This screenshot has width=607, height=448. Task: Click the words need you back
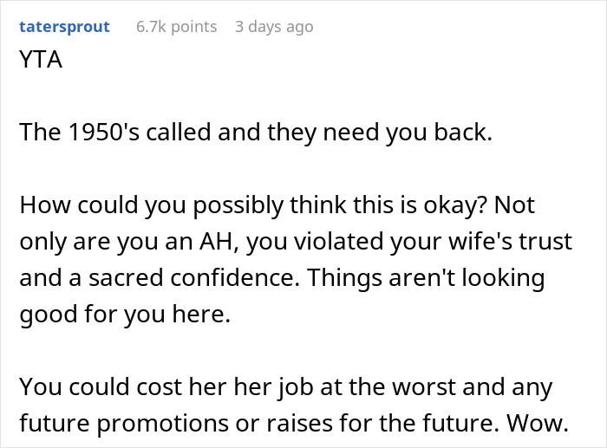(408, 133)
